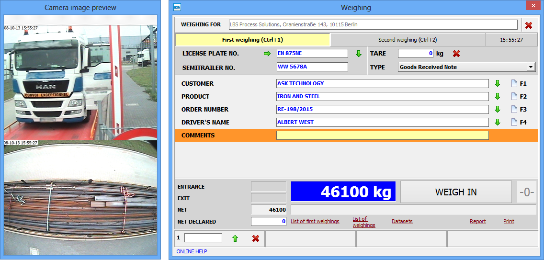Image resolution: width=544 pixels, height=260 pixels.
Task: Switch to Second weighing tab
Action: pos(408,40)
